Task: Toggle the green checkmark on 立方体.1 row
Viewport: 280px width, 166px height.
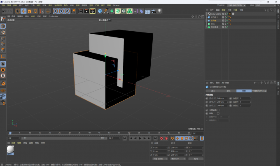Action: 227,17
